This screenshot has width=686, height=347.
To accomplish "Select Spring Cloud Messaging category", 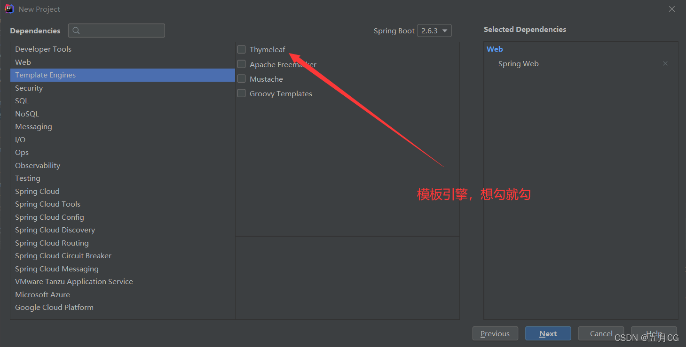I will click(122, 269).
